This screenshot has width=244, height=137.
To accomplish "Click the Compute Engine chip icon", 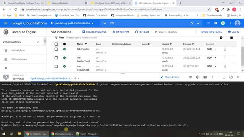I will (6, 32).
